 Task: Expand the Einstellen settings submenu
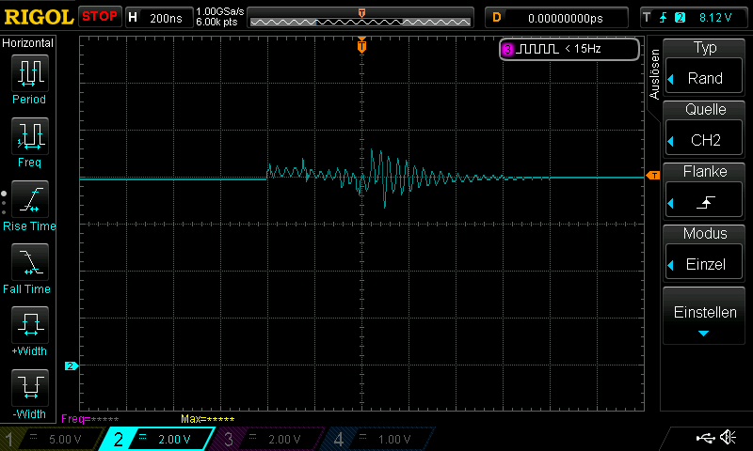pos(704,317)
